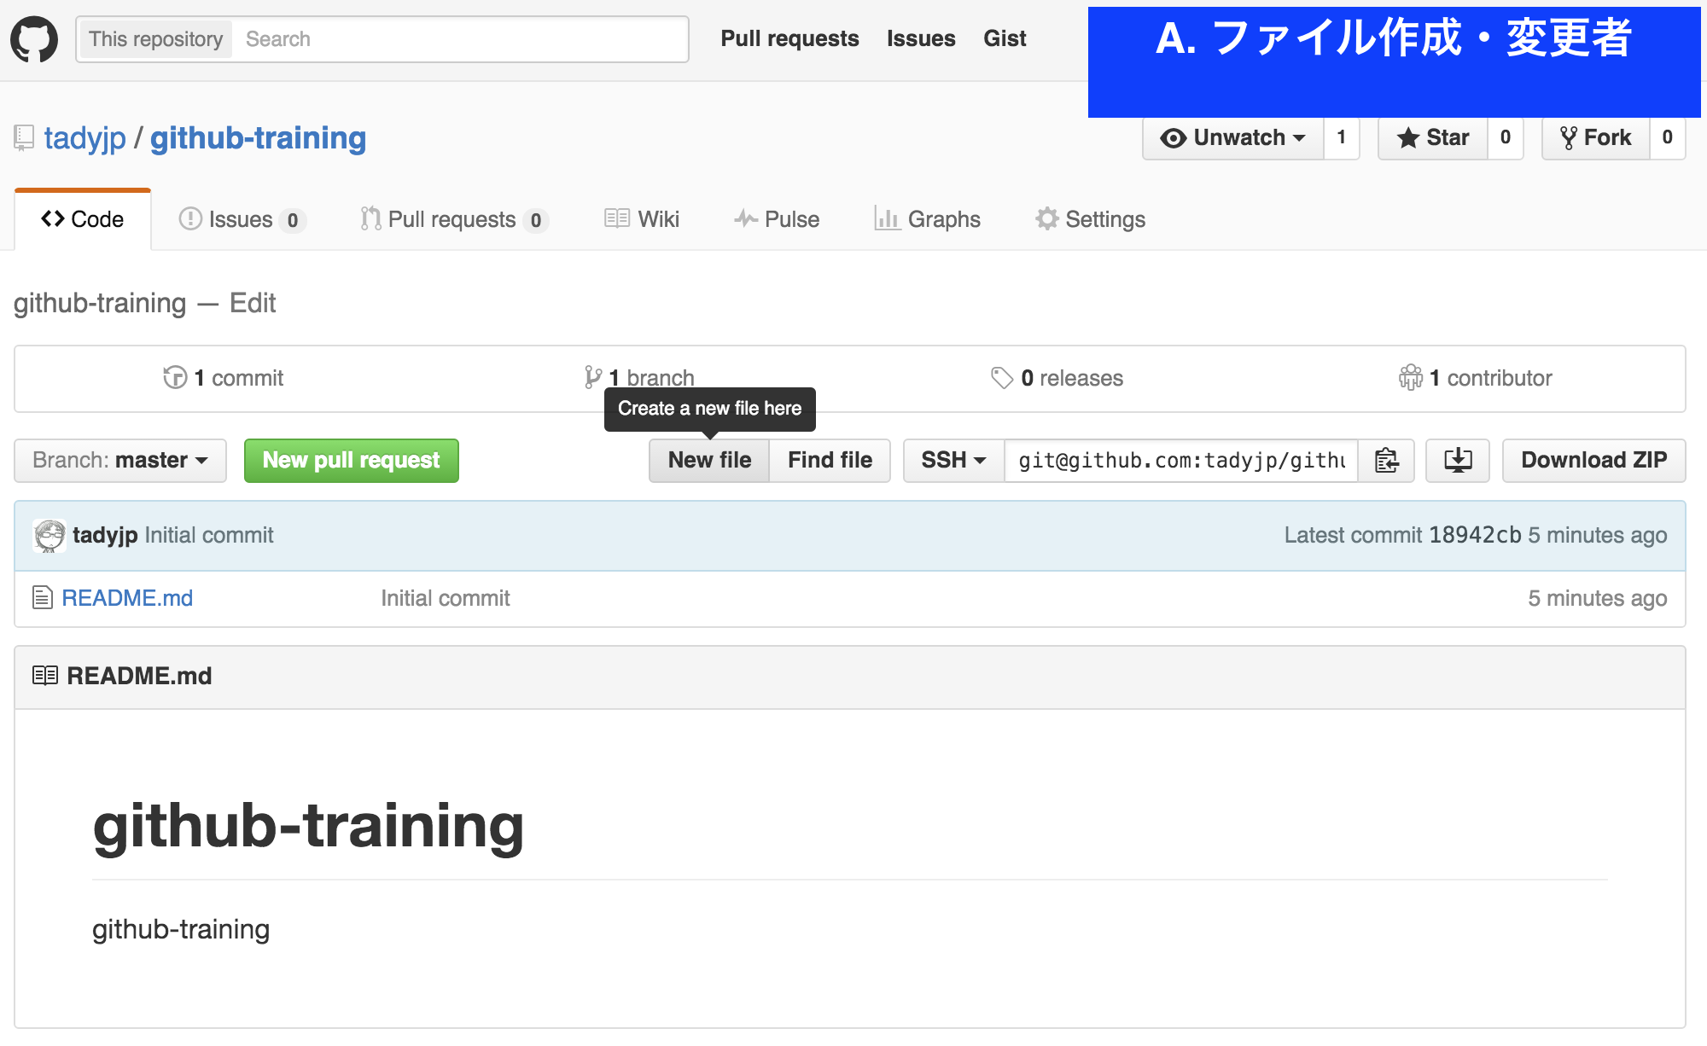
Task: Click the New file button
Action: [x=709, y=461]
